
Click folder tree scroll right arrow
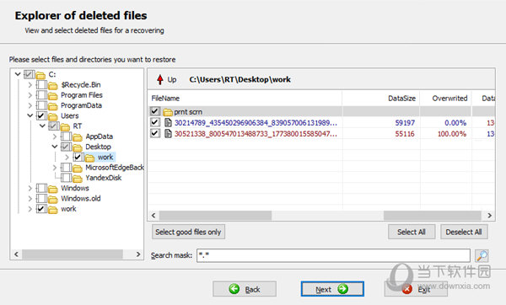138,254
